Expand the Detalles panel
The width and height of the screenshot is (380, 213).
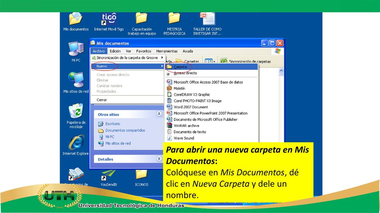point(159,159)
